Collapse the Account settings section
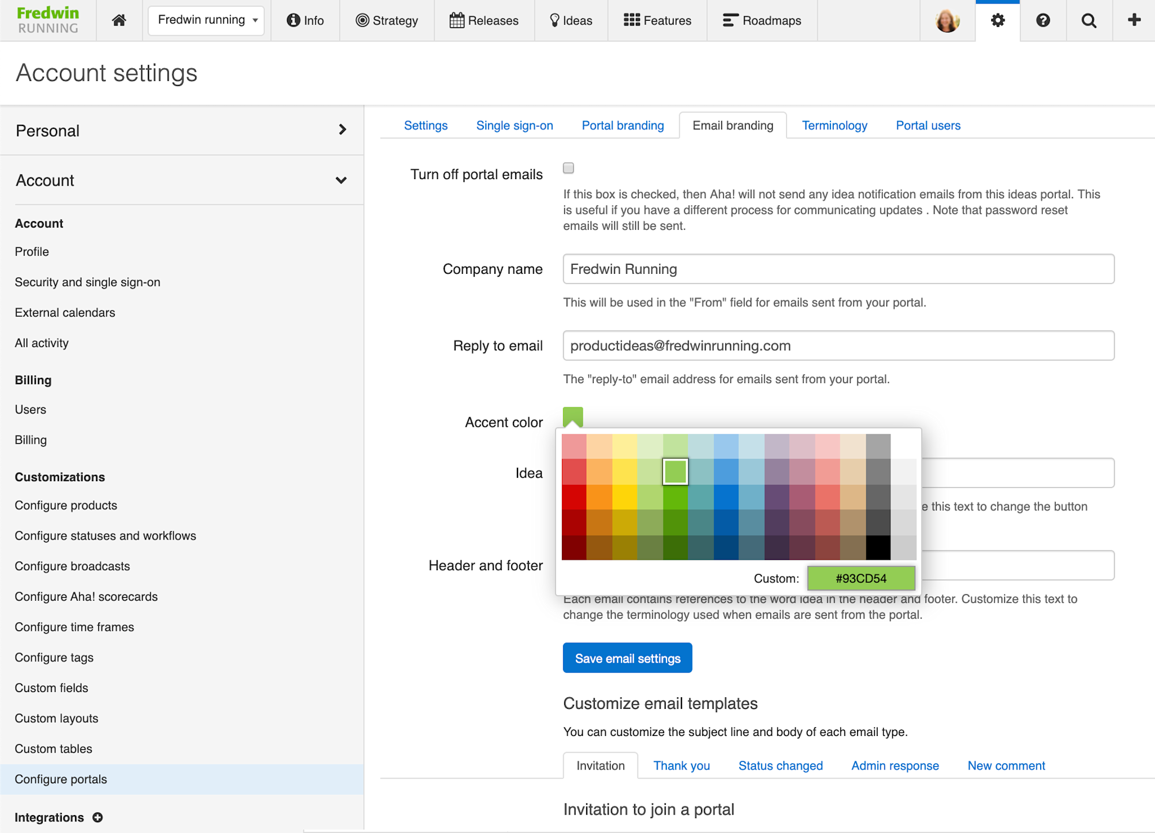 tap(341, 180)
